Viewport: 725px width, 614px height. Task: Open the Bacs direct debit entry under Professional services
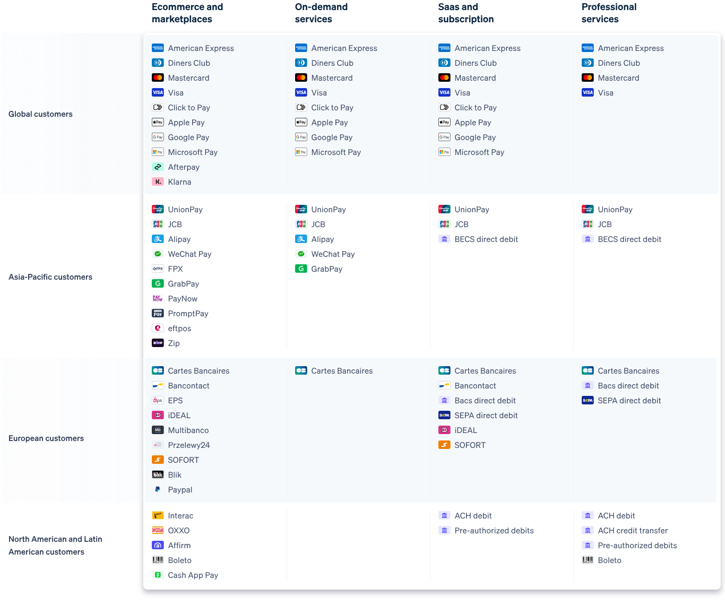point(628,385)
